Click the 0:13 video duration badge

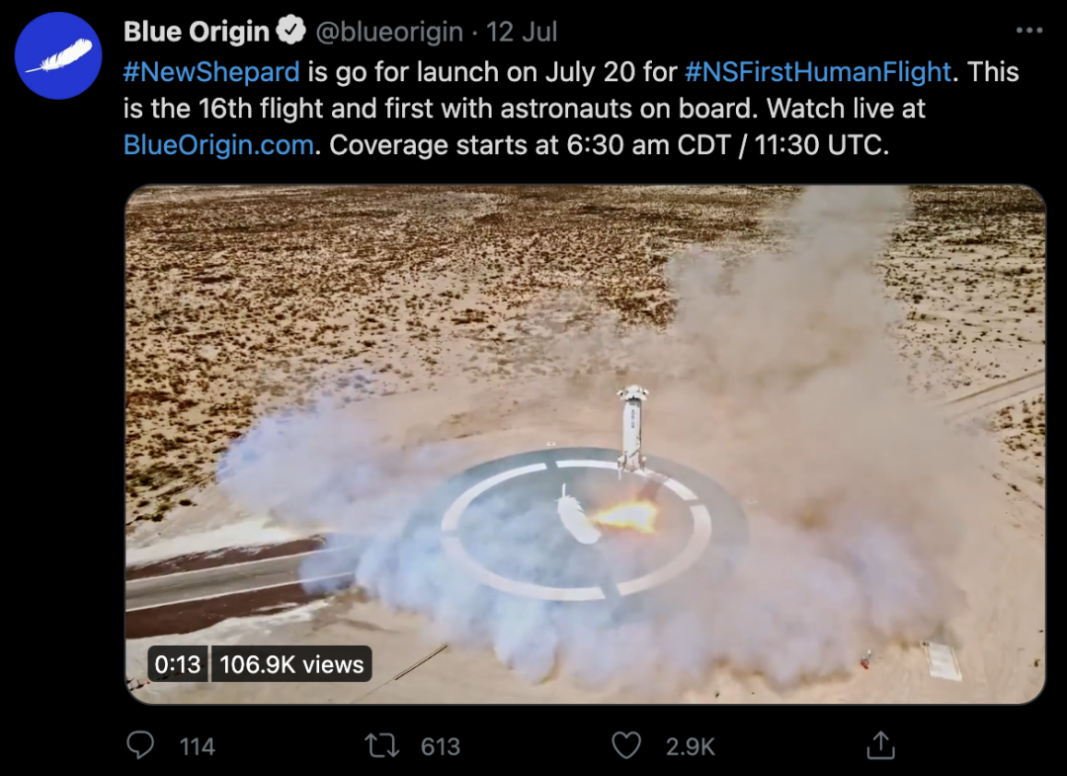coord(178,665)
